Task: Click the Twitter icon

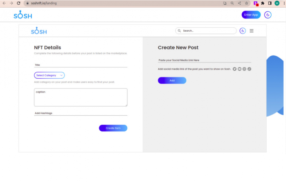Action: (x=235, y=69)
